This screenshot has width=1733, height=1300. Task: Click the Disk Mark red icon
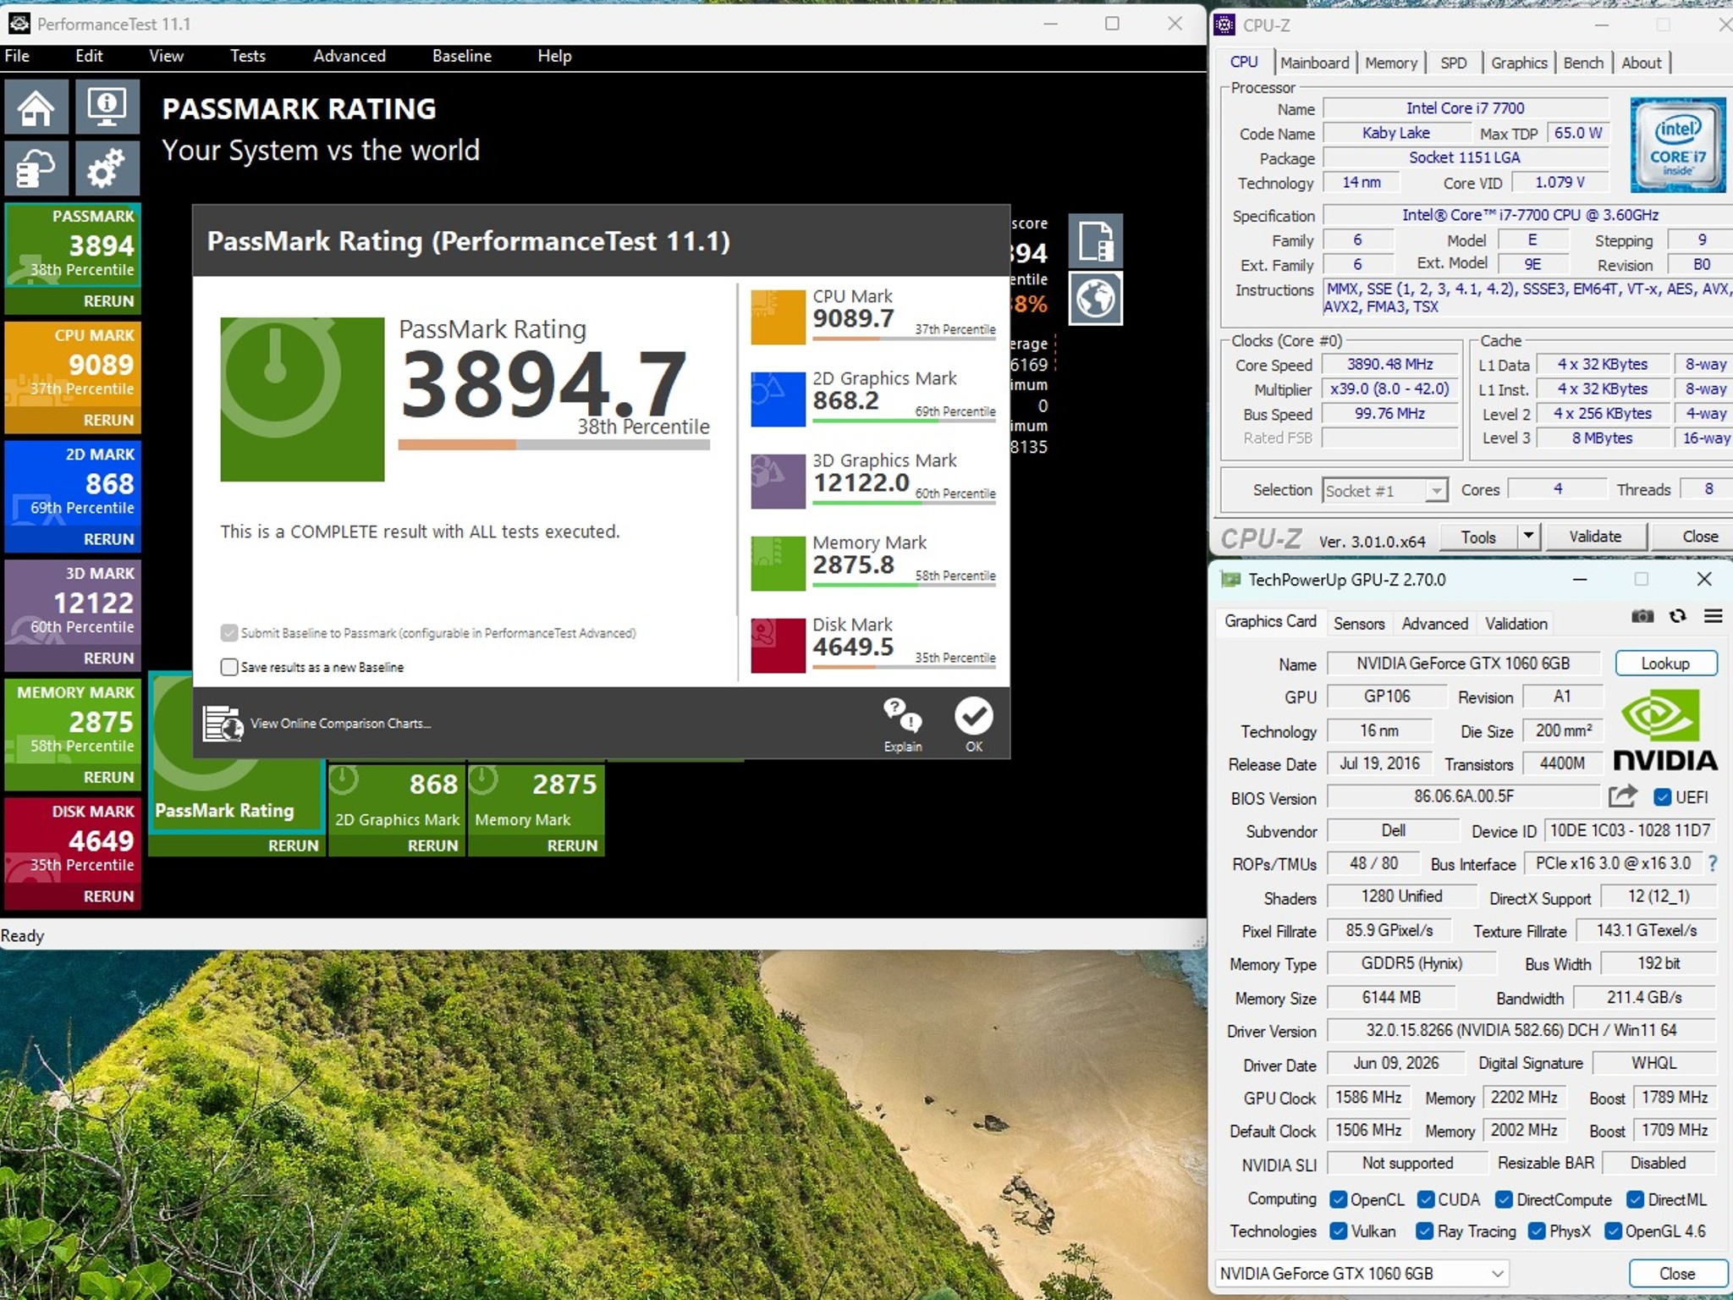coord(778,646)
